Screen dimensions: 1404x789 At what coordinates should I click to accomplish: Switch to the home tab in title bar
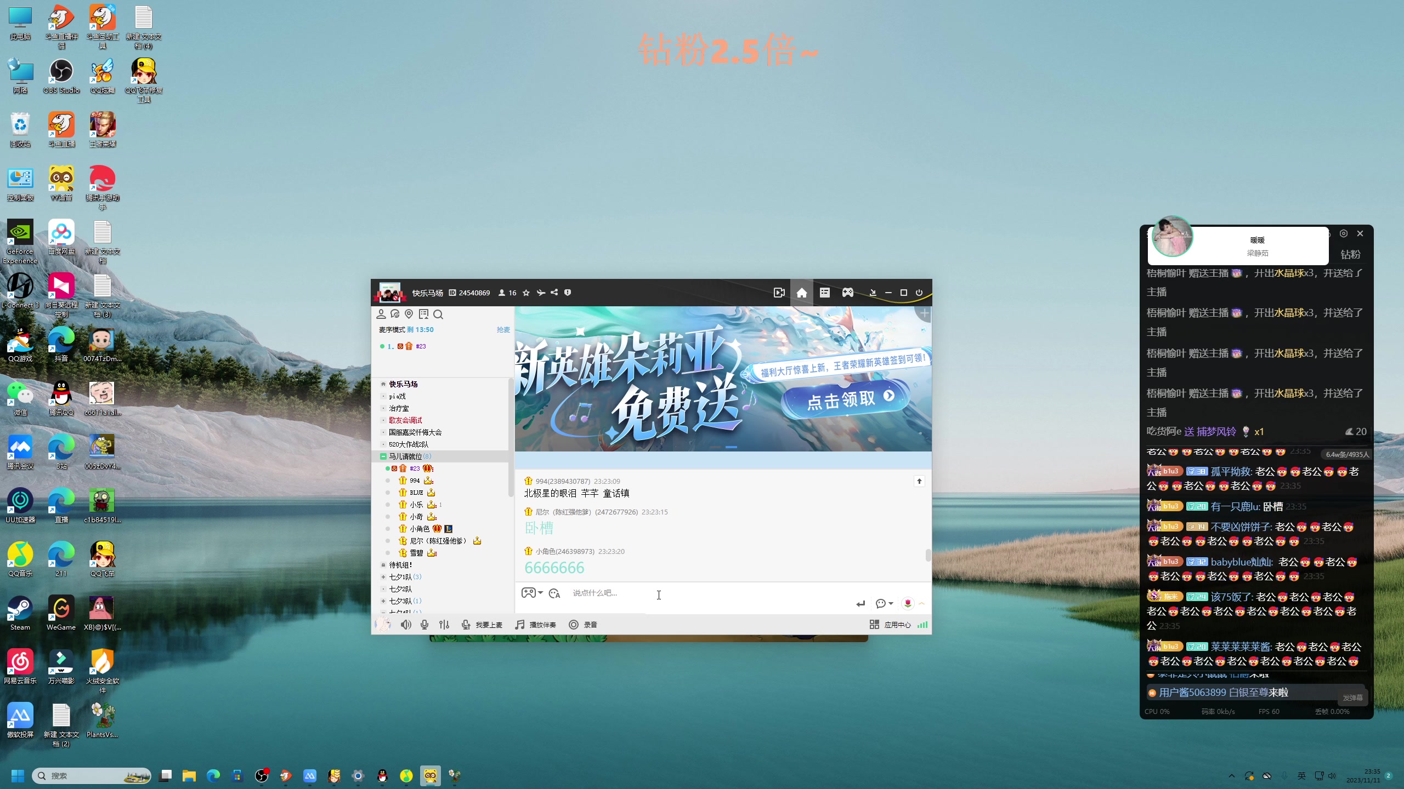pyautogui.click(x=801, y=293)
